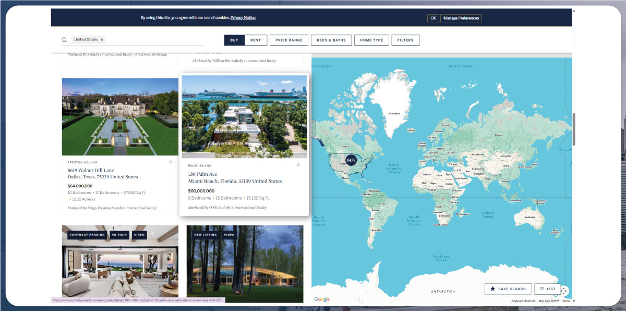Click Marketed By Briggs Freeman Sotheby's text
626x311 pixels.
(112, 208)
